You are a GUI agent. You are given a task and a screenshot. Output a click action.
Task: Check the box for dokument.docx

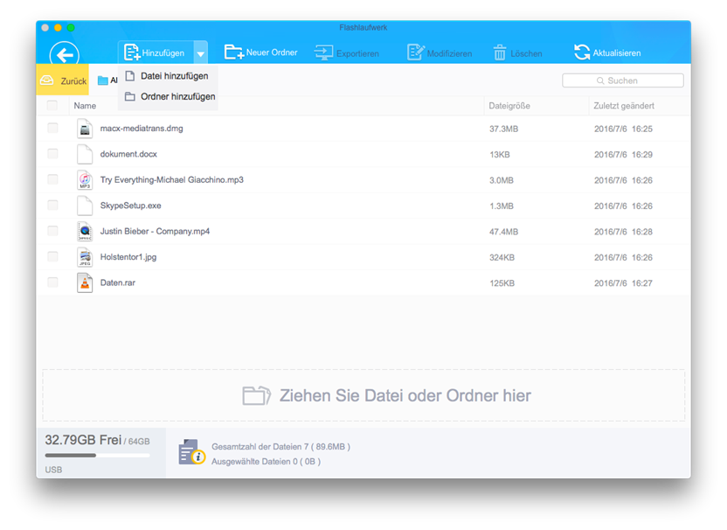point(52,154)
